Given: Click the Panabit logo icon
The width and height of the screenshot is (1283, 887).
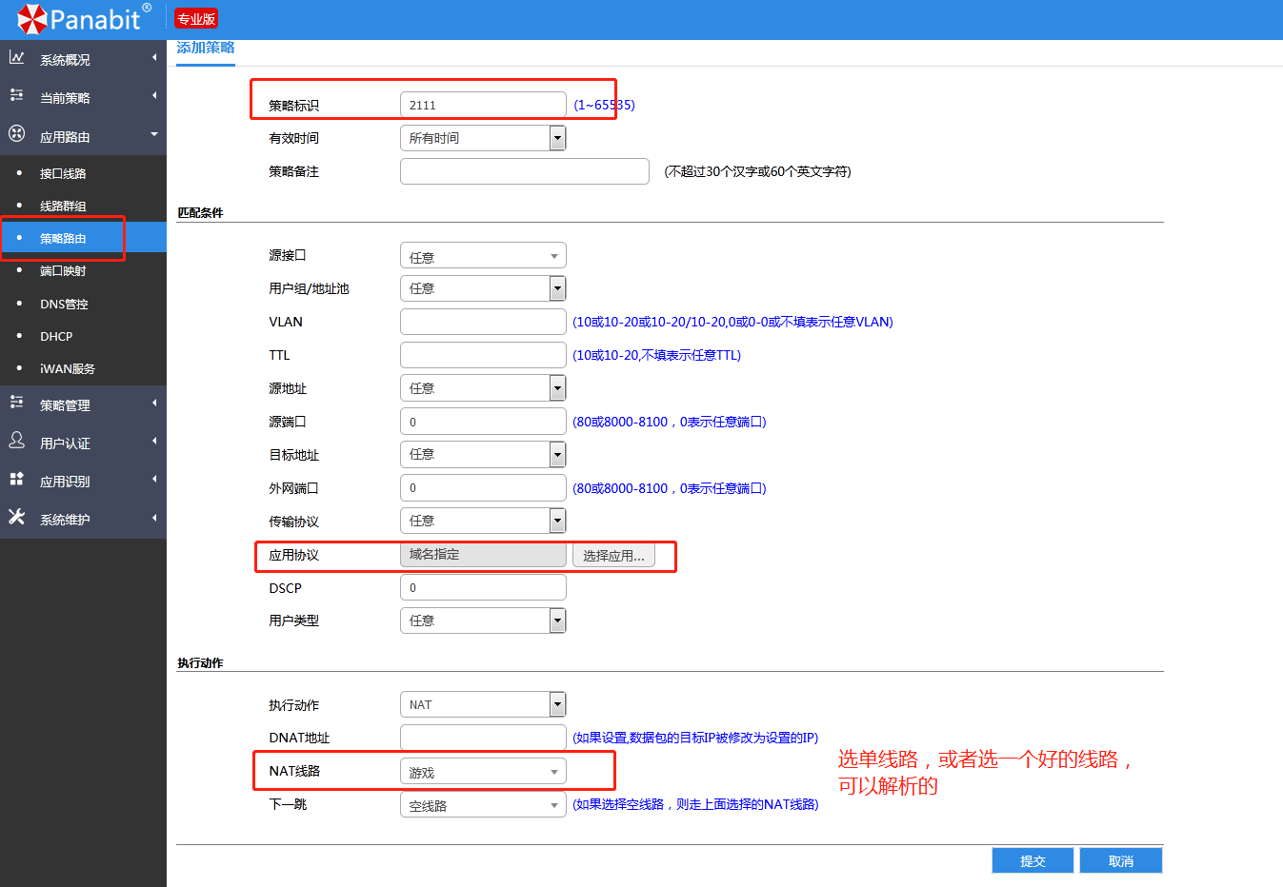Looking at the screenshot, I should click(x=31, y=19).
